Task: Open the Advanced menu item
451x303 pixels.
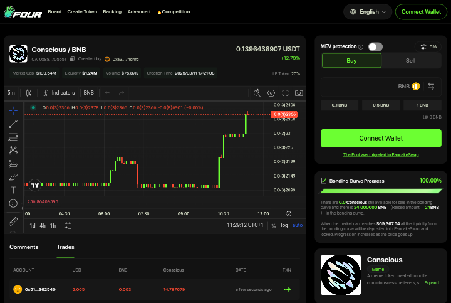Action: (x=139, y=12)
